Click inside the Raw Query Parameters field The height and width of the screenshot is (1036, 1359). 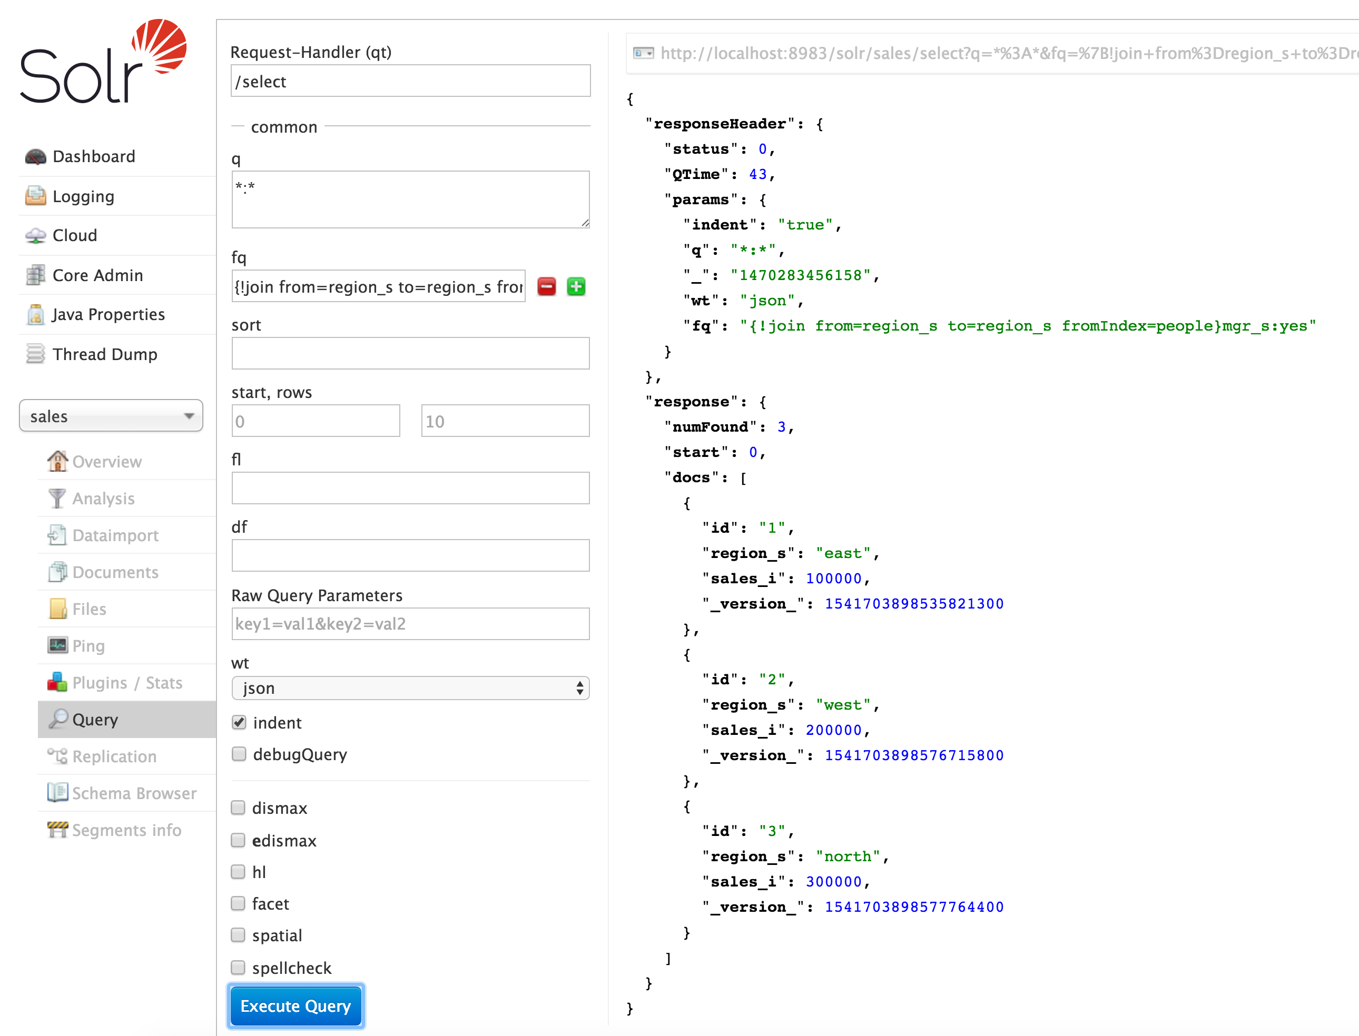tap(410, 623)
